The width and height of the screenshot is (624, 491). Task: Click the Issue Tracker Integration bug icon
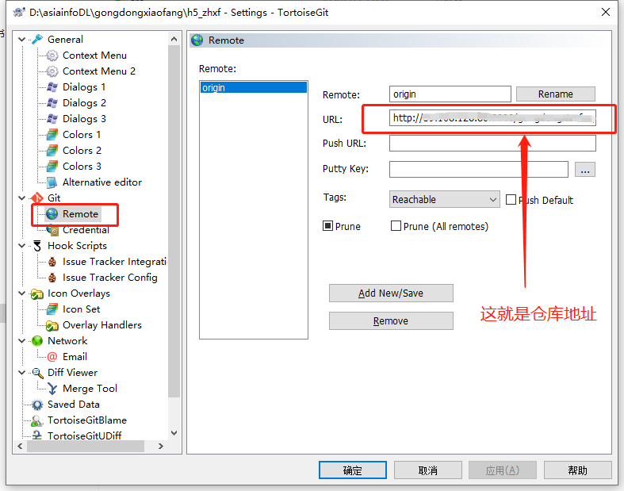coord(52,262)
